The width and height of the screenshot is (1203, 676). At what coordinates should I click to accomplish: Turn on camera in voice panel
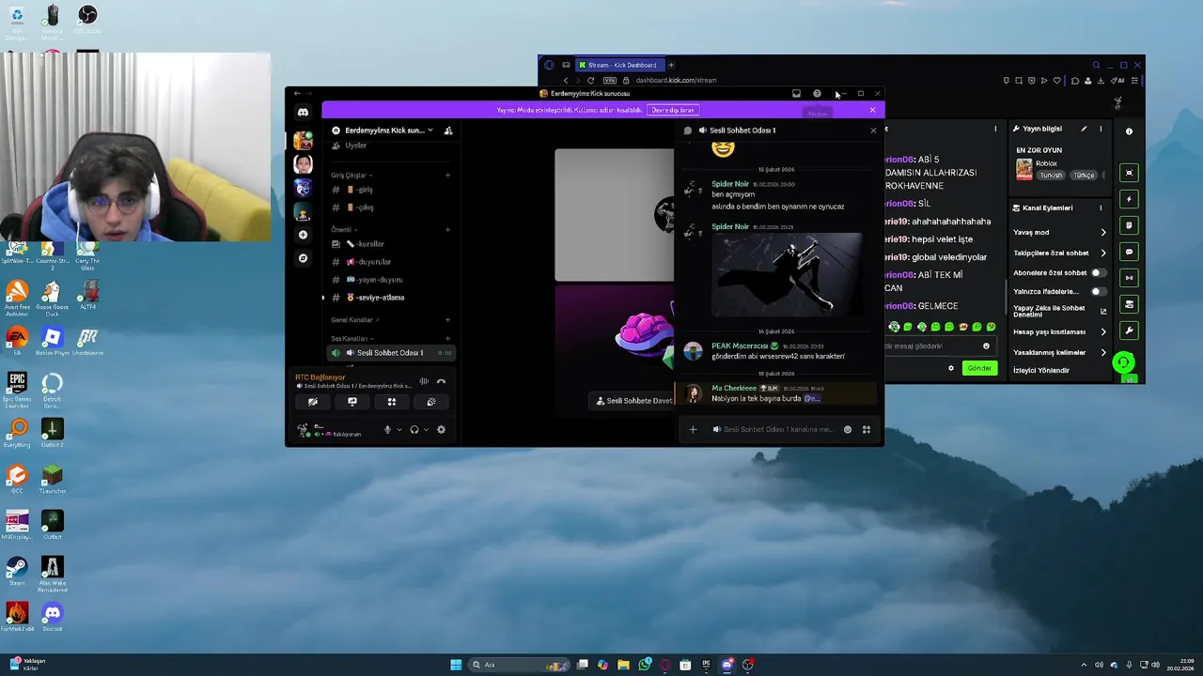313,402
